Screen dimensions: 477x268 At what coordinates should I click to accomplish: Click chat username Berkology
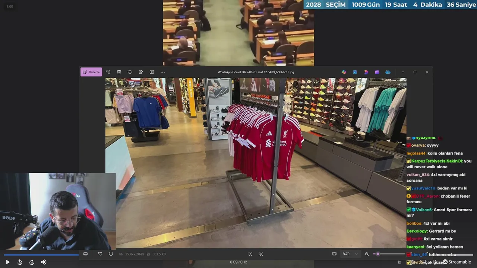(x=417, y=231)
